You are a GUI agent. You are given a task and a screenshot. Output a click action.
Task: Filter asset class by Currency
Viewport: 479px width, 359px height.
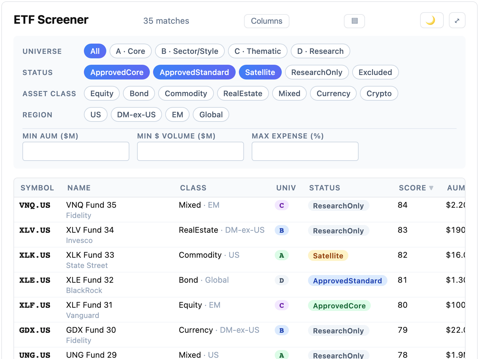(333, 93)
